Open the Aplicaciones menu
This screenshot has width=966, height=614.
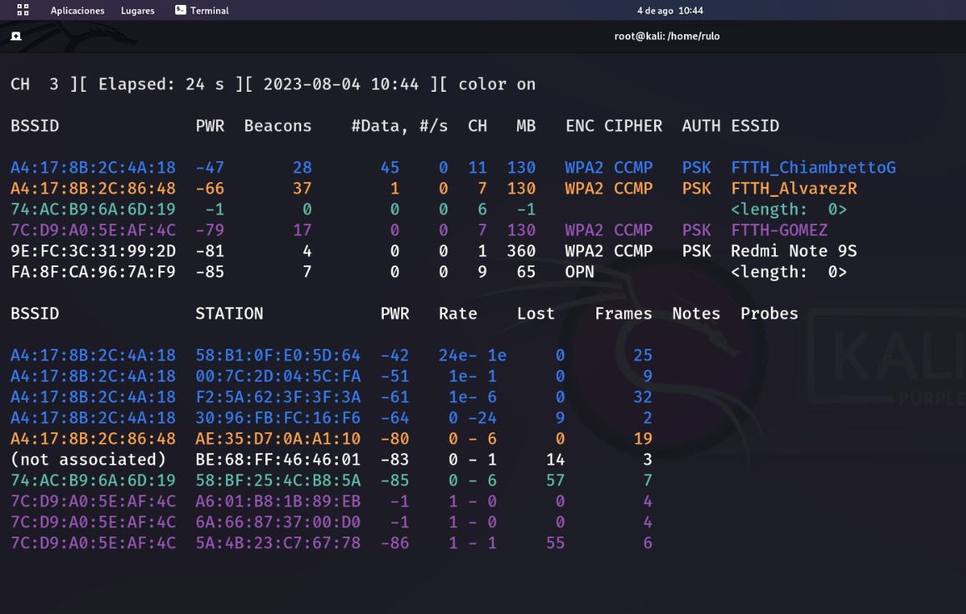pos(78,11)
